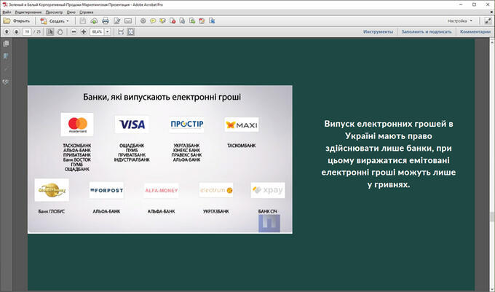
Task: Open the Редактирование menu
Action: click(x=28, y=12)
